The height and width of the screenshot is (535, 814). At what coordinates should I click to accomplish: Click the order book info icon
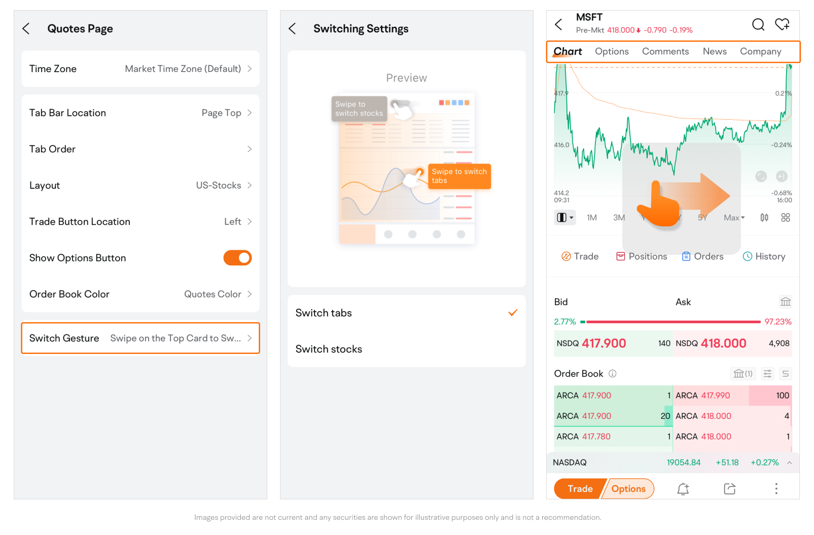613,374
